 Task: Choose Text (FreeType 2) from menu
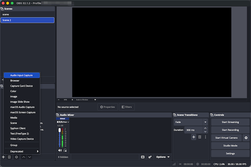coord(22,133)
